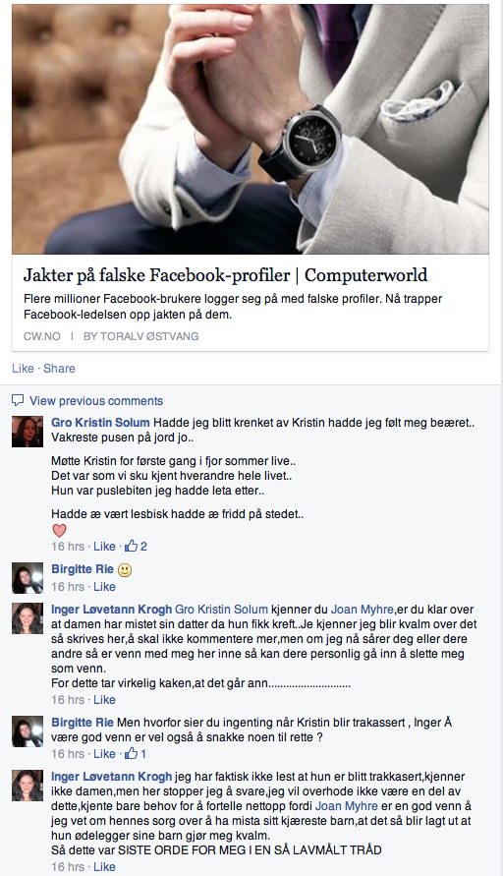Like the Computerworld article post
The height and width of the screenshot is (876, 503).
[23, 368]
